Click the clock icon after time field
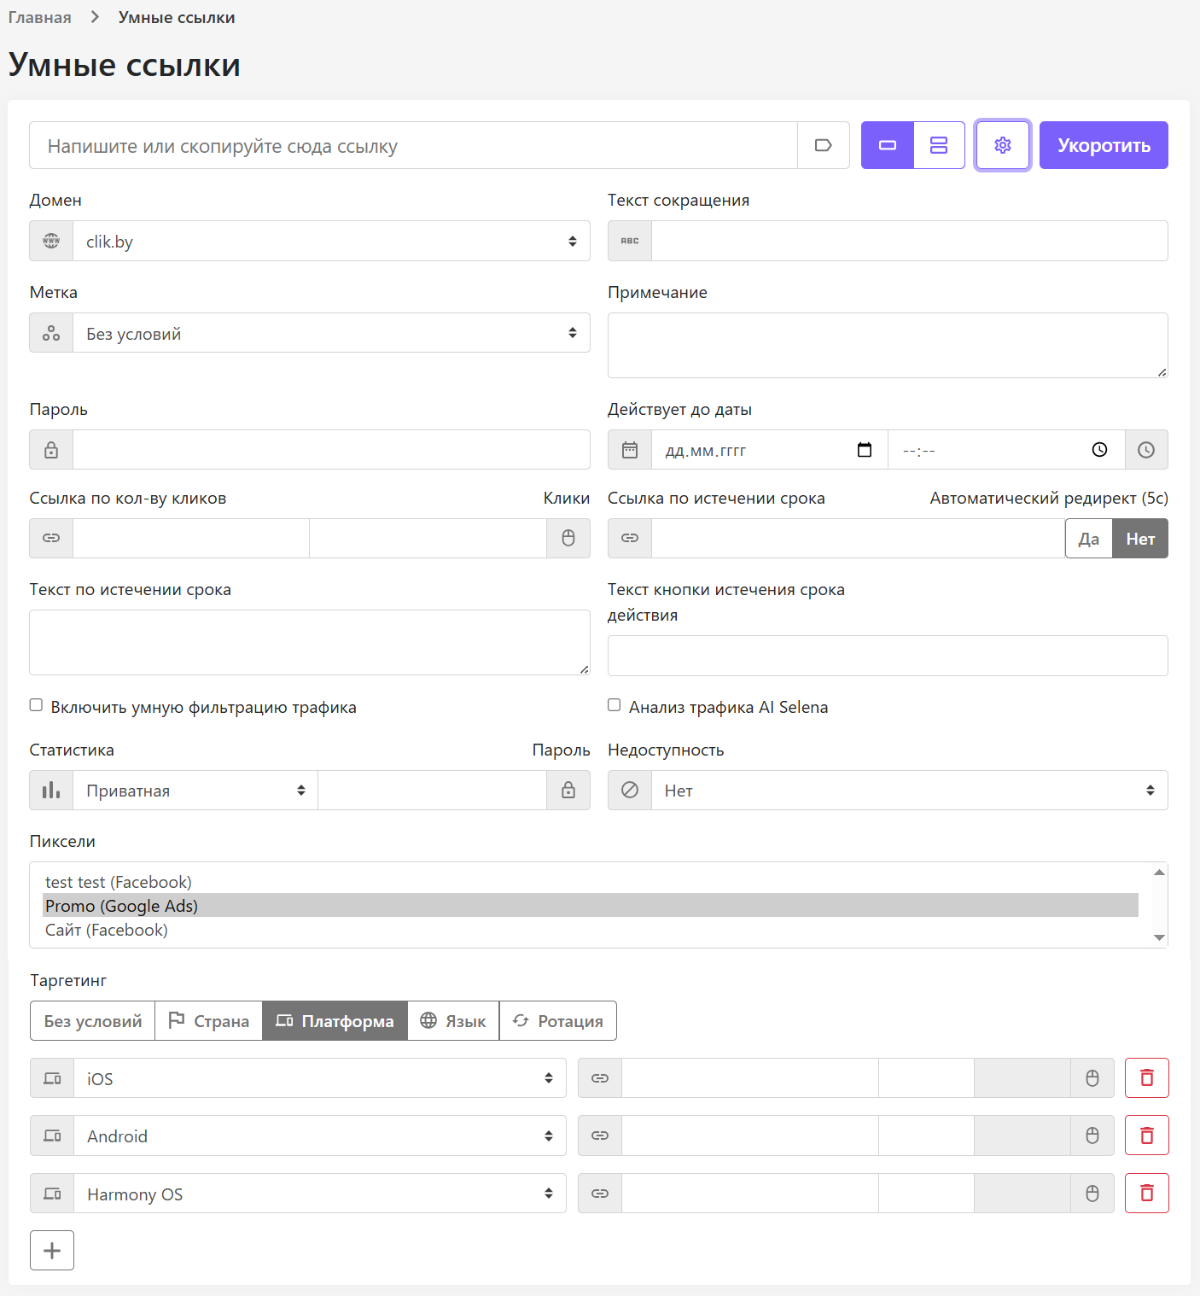 pyautogui.click(x=1145, y=450)
